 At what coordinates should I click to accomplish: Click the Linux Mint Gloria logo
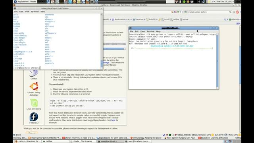(x=34, y=103)
